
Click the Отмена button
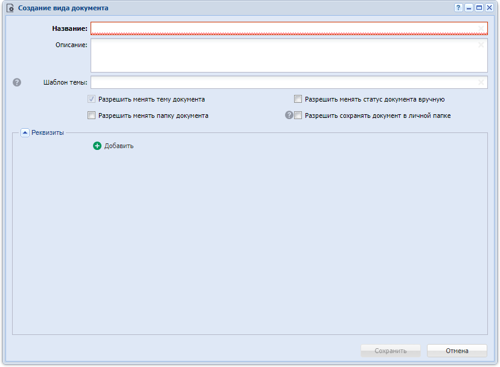(457, 351)
